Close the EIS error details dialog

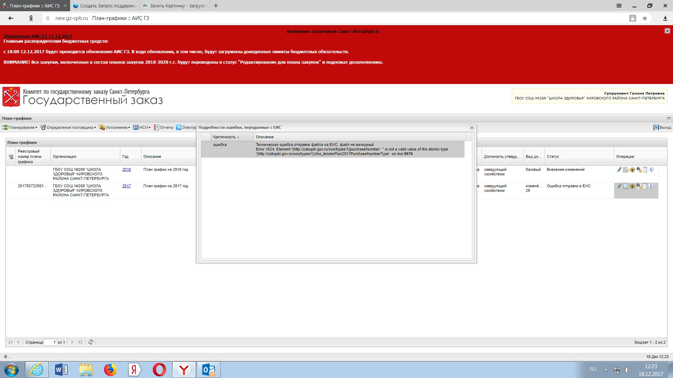click(472, 128)
